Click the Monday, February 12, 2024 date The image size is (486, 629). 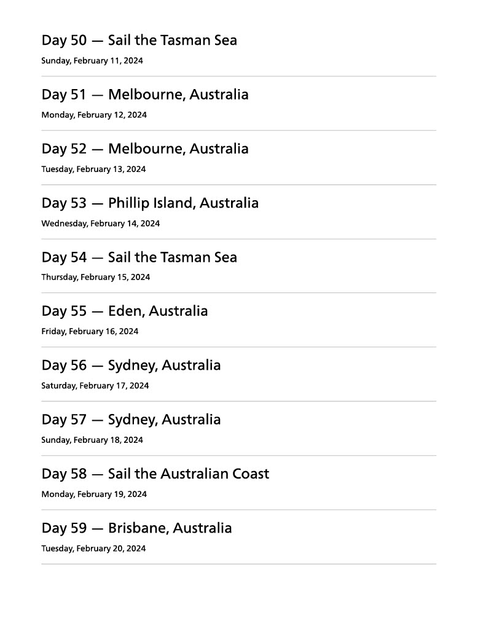click(94, 115)
